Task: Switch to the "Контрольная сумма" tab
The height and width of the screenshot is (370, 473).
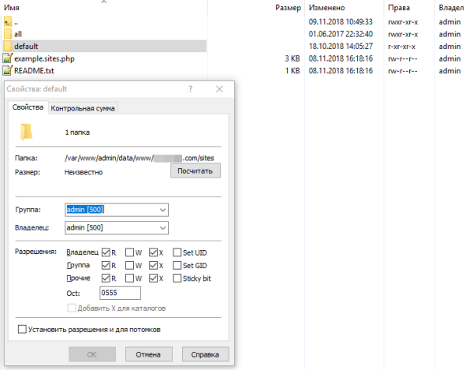Action: 83,108
